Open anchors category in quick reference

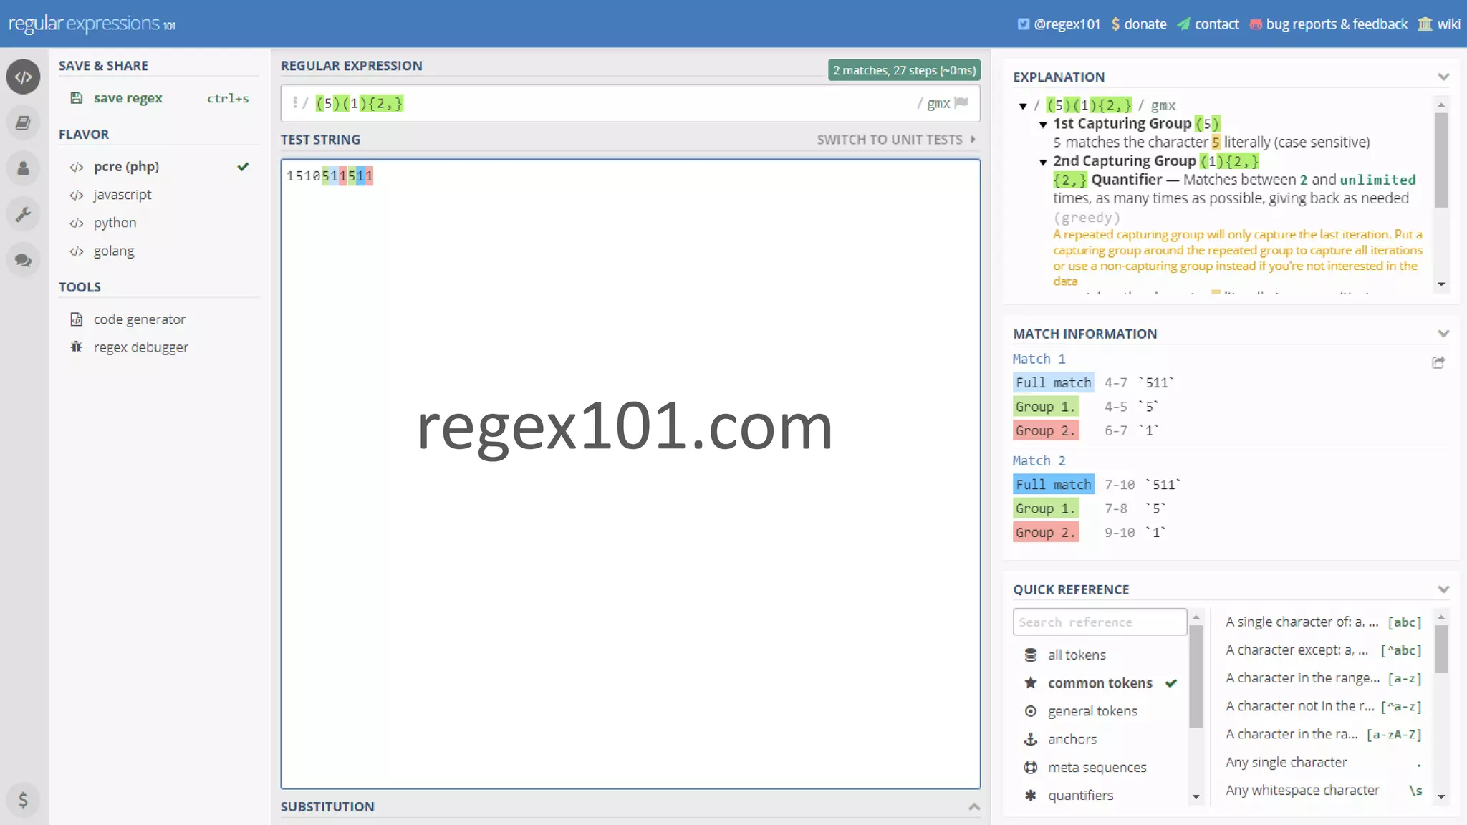[x=1072, y=739]
